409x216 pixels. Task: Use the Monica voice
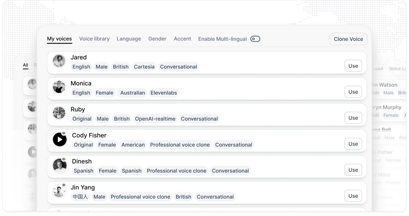click(x=353, y=92)
